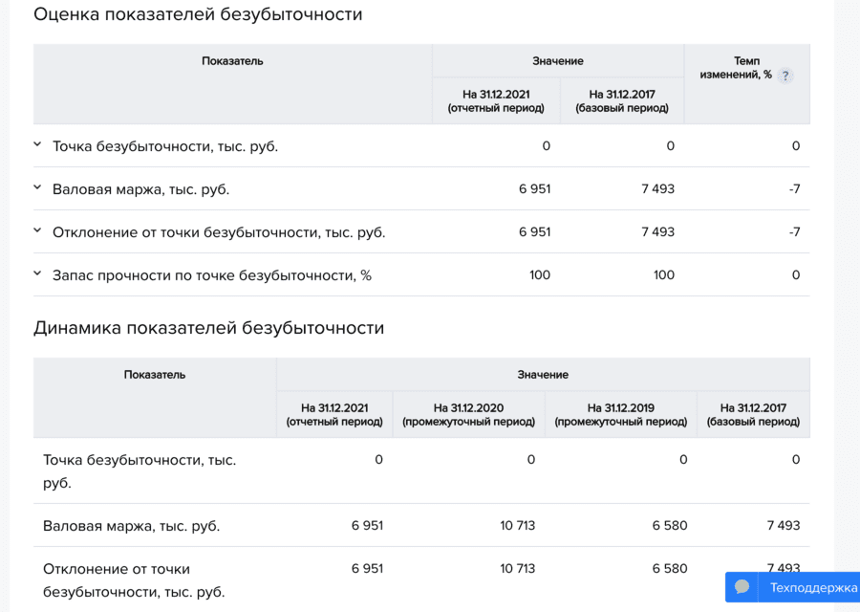Select the top table's На 31.12.2021 header
This screenshot has height=612, width=860.
[496, 101]
